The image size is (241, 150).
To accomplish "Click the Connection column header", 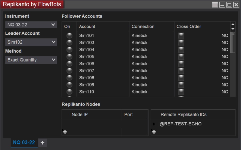I will (151, 27).
